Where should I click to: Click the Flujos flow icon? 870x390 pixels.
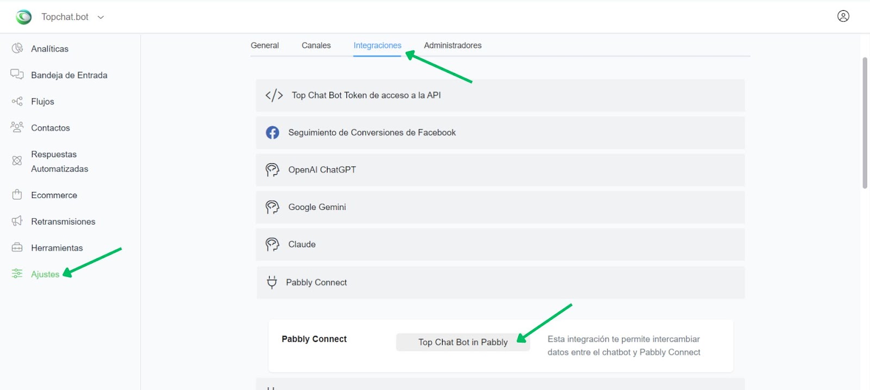(17, 101)
